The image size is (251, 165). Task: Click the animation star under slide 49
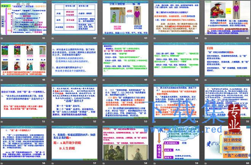(x=155, y=80)
